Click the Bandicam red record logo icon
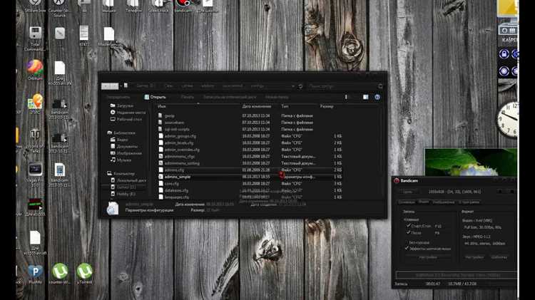Screen dimensions: 535x300 click(397, 181)
